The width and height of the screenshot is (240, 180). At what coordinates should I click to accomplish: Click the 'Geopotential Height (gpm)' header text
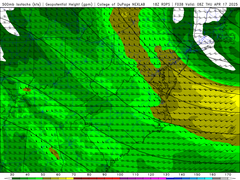click(69, 4)
